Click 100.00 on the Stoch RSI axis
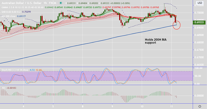Viewport: 207px width, 109px height. point(198,68)
